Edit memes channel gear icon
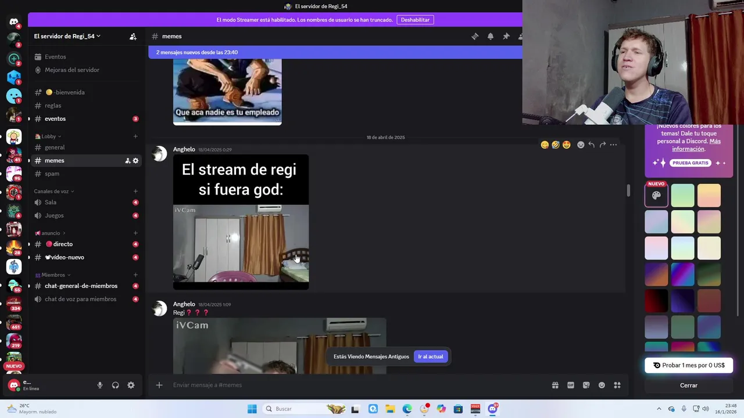Viewport: 744px width, 418px height. pyautogui.click(x=136, y=161)
